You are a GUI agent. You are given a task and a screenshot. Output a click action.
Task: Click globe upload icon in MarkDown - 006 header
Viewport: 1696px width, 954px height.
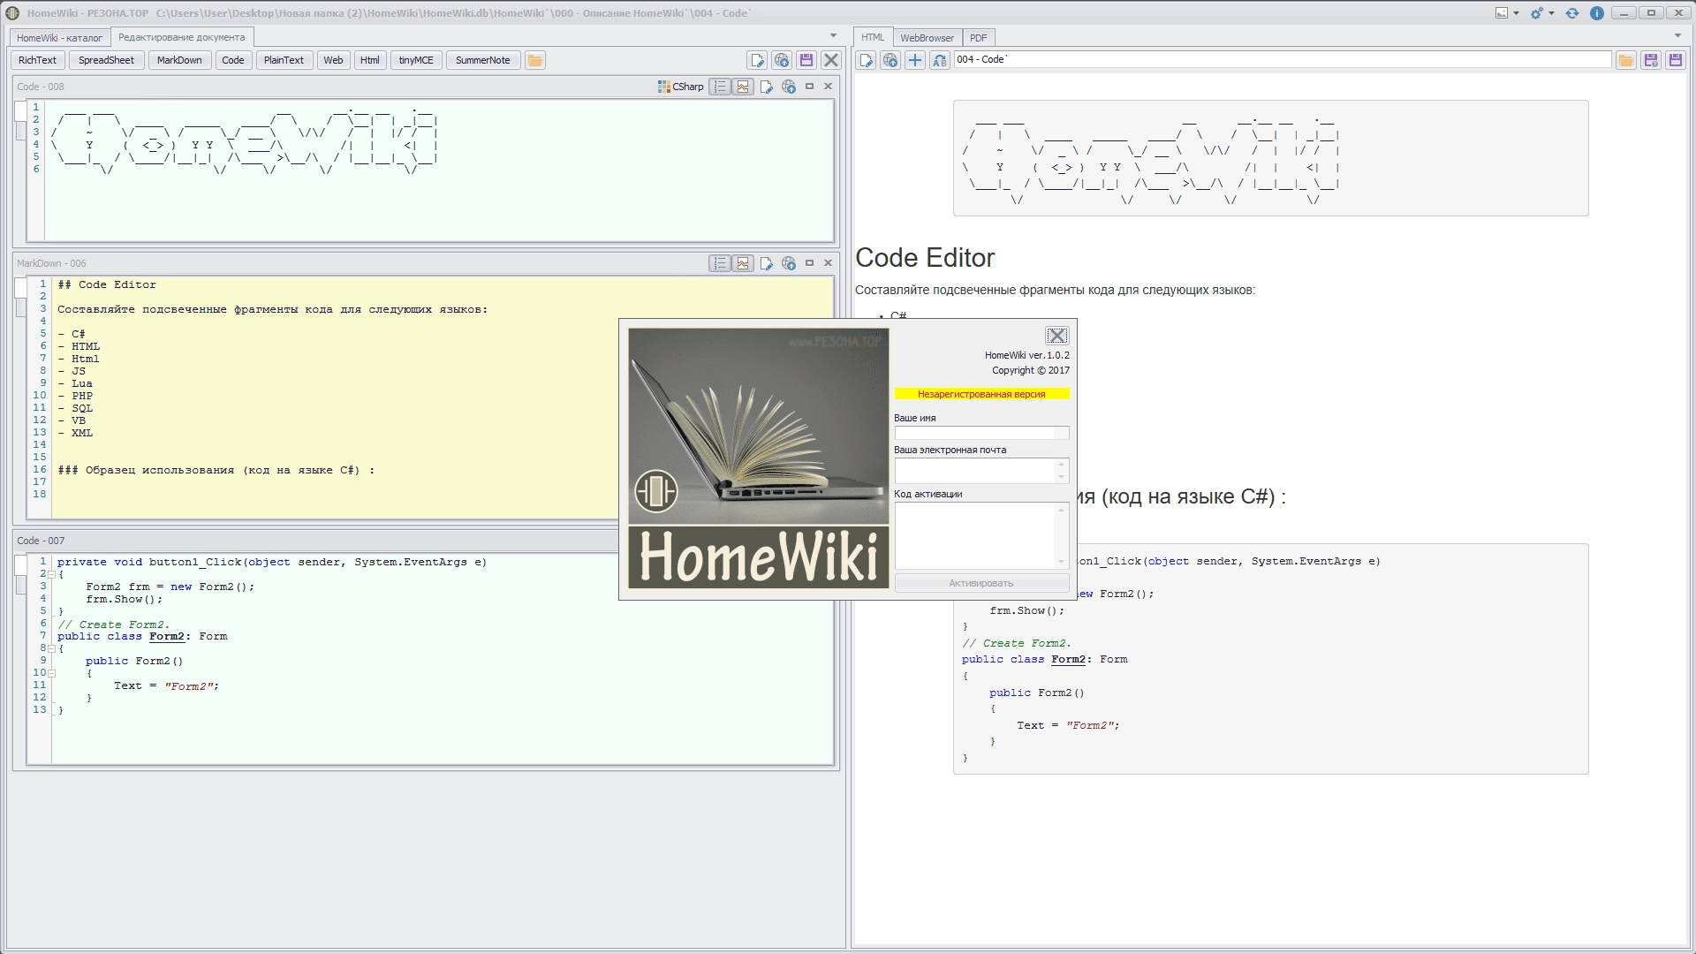pyautogui.click(x=789, y=263)
